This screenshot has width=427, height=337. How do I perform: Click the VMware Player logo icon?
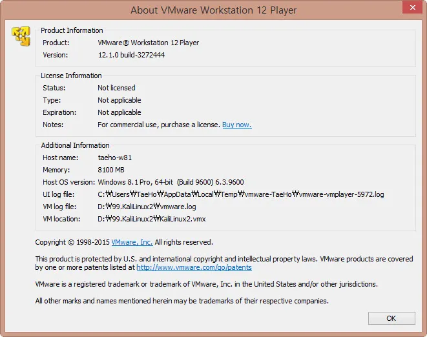21,36
